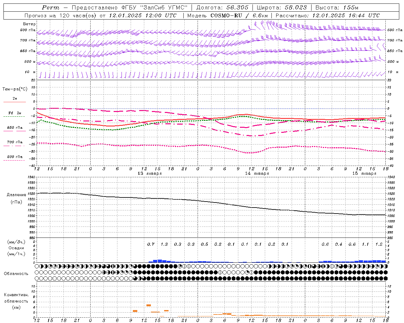The image size is (404, 323).
Task: Click the "Рассчитано: 12.01.2025 16:44 UTC" text
Action: pos(328,15)
